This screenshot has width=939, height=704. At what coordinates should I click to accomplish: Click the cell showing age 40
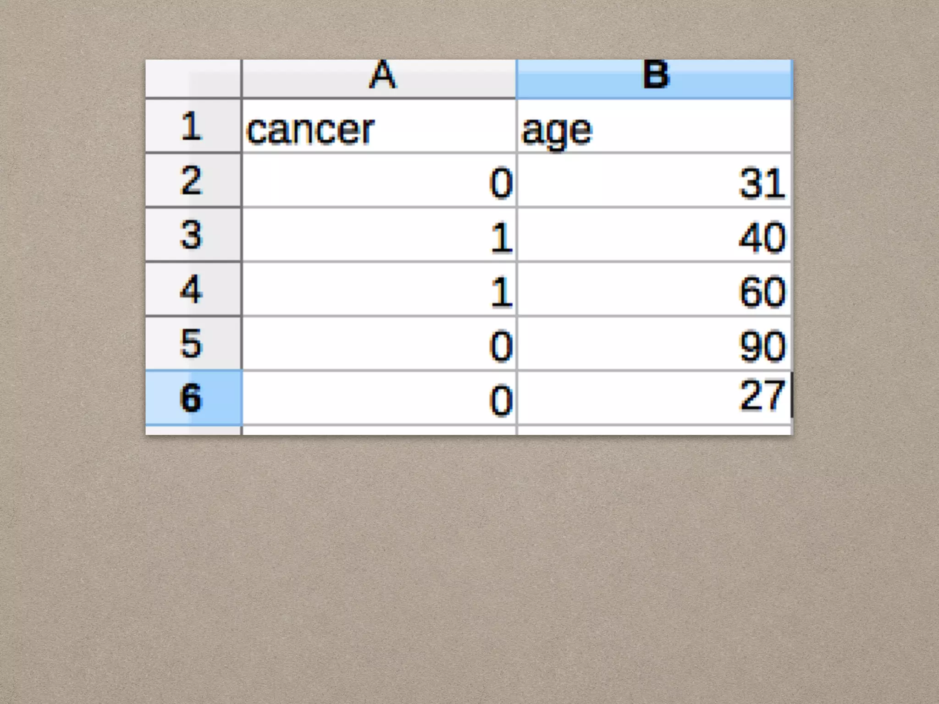654,235
